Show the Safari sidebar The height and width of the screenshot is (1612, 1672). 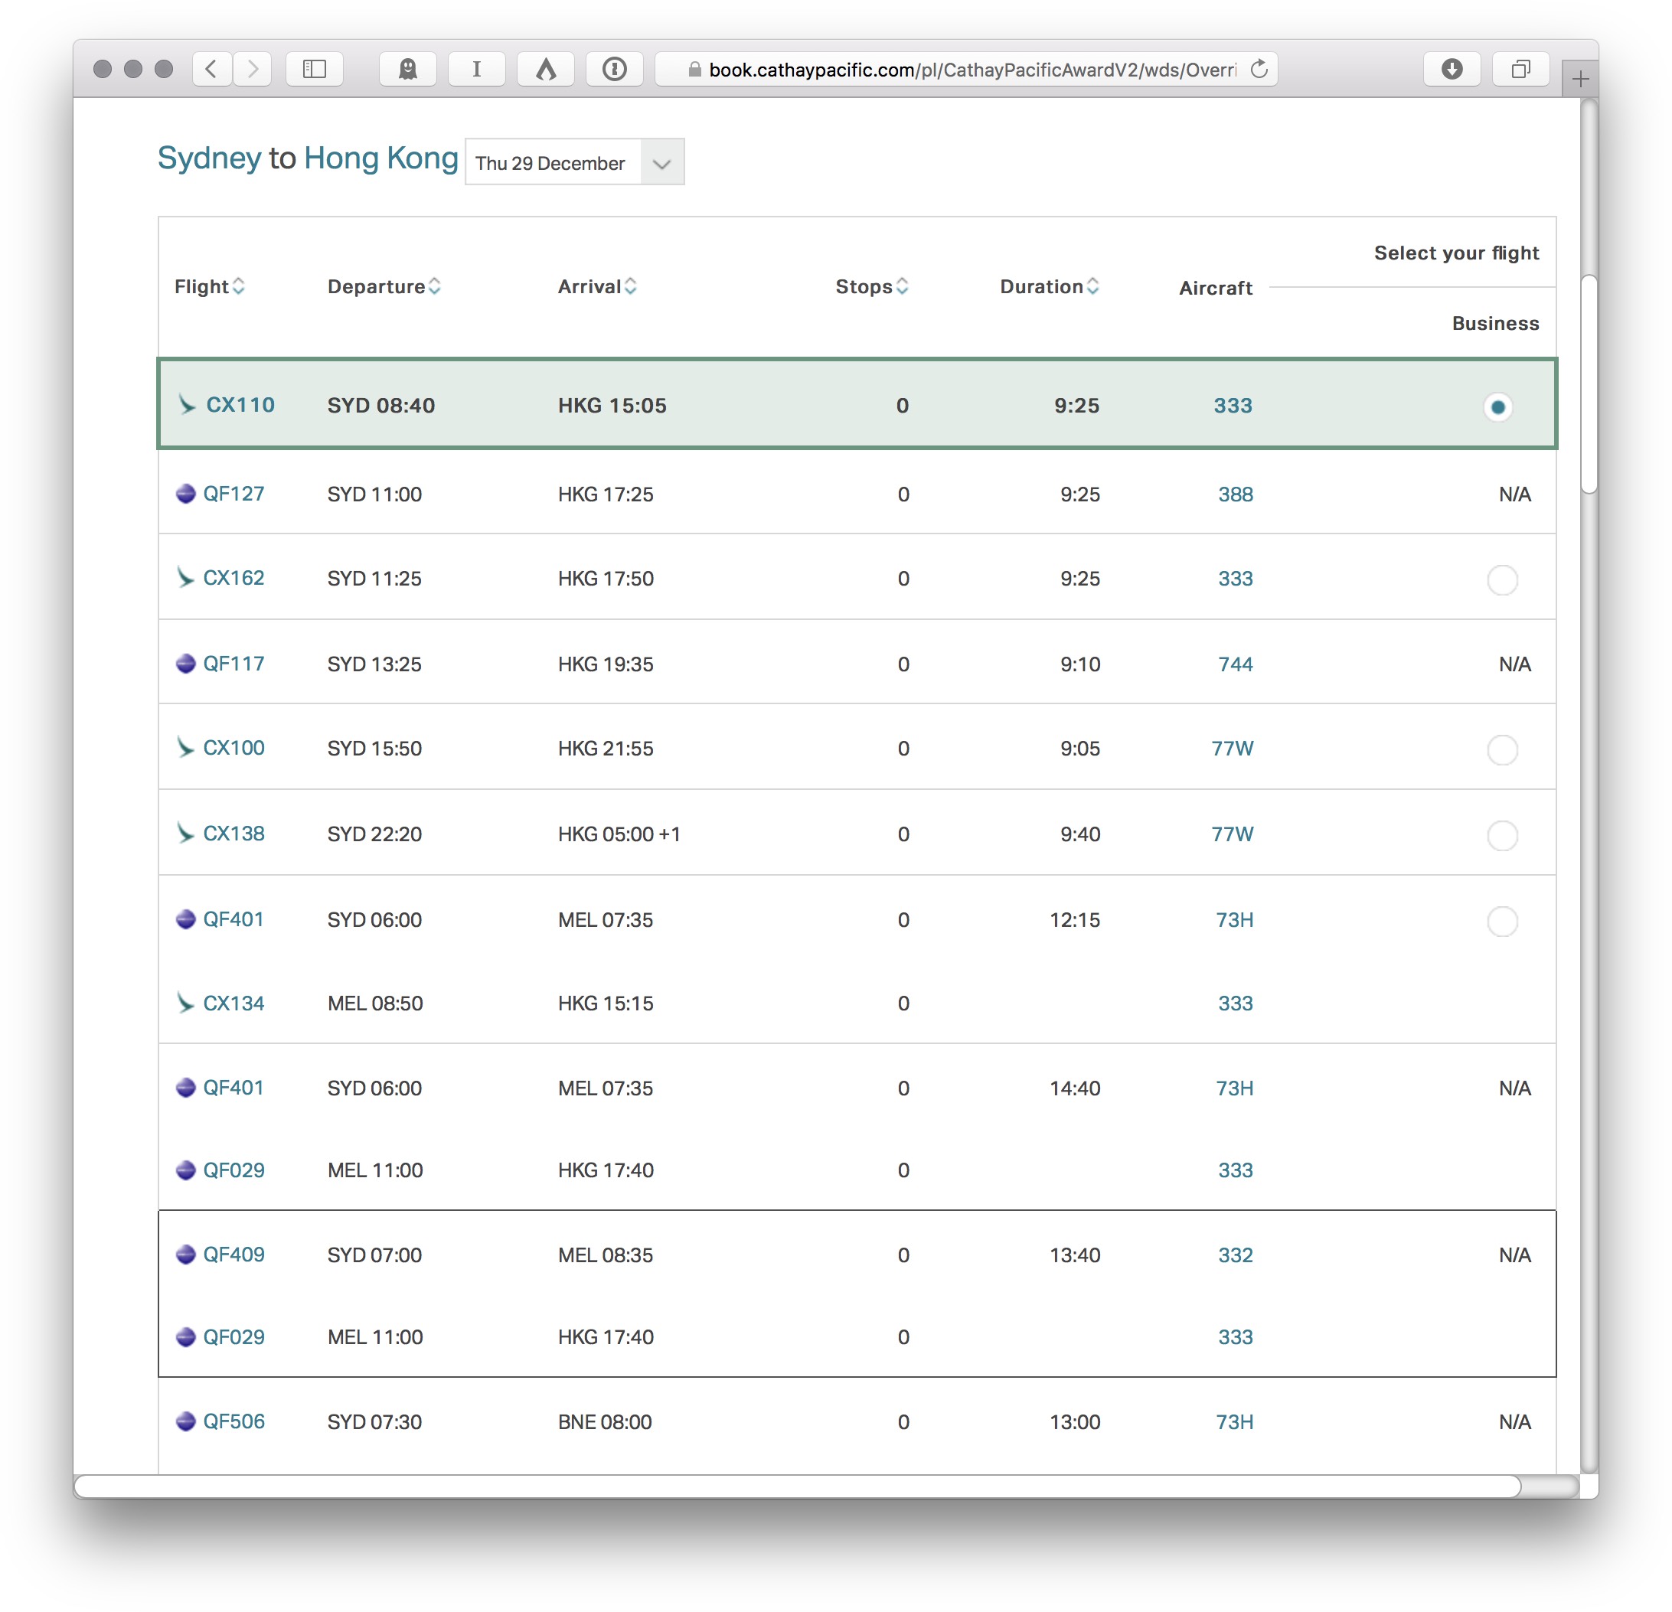tap(315, 69)
